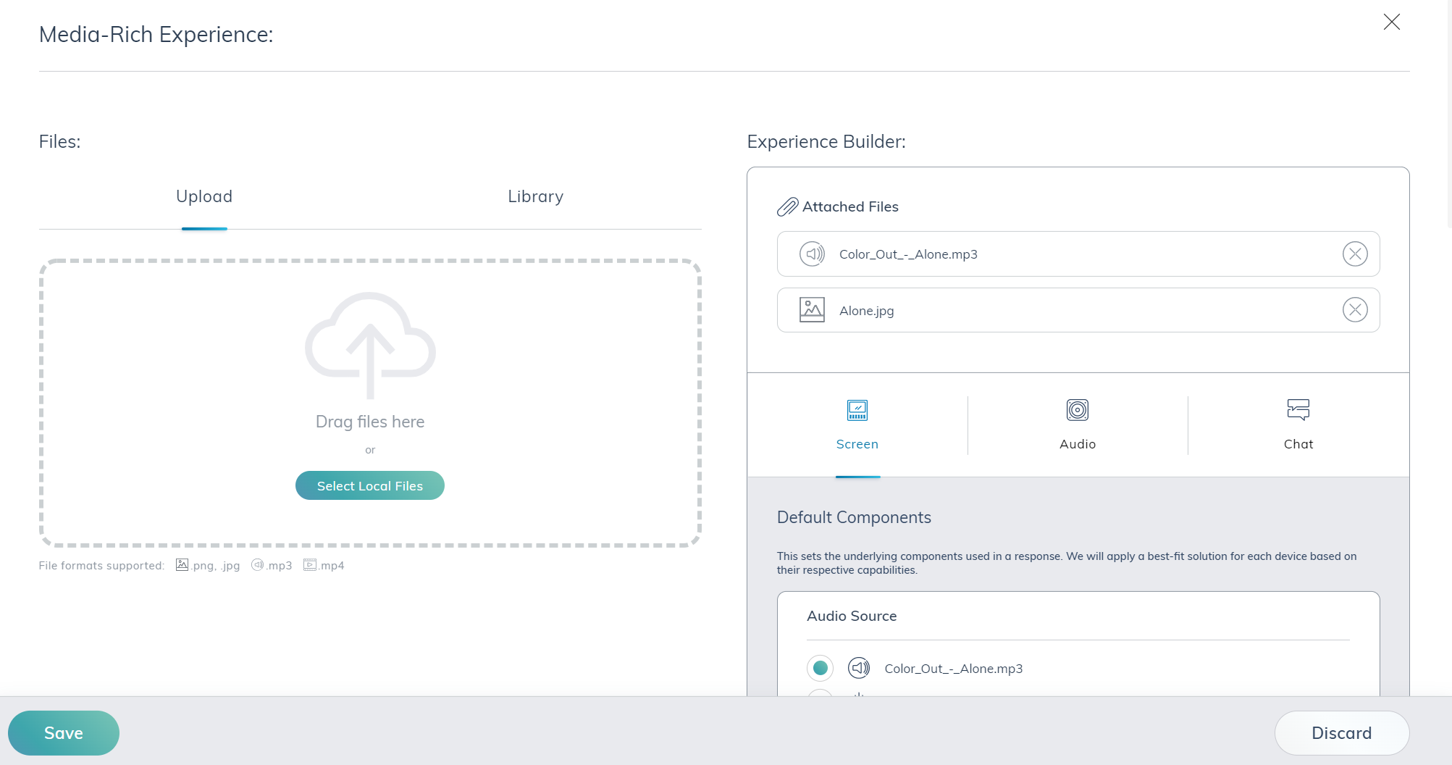1452x765 pixels.
Task: Click the 'Drag files here' text
Action: [x=370, y=422]
